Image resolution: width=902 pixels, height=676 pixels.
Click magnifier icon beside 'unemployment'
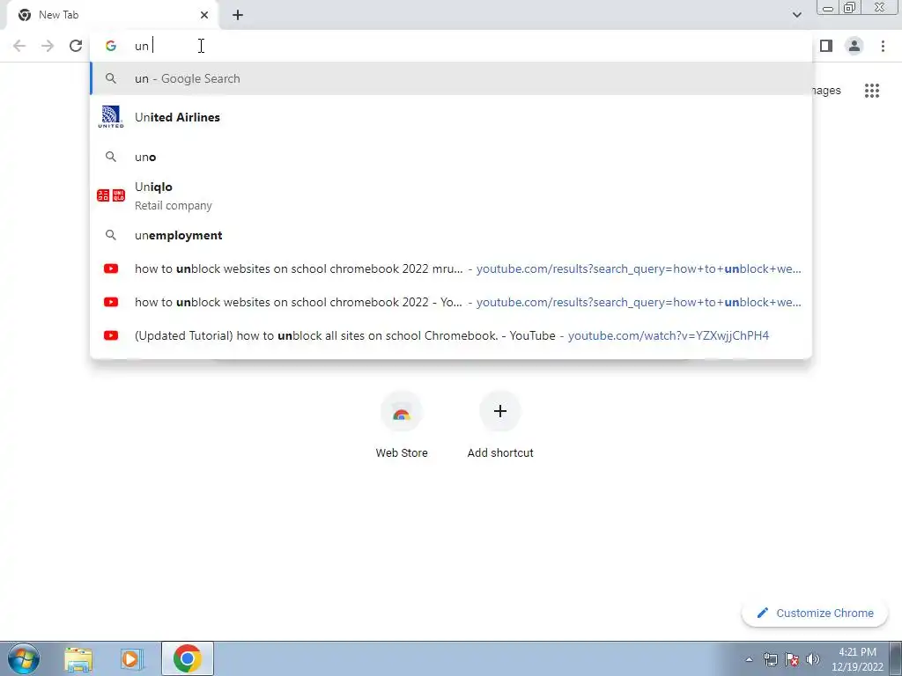point(110,235)
